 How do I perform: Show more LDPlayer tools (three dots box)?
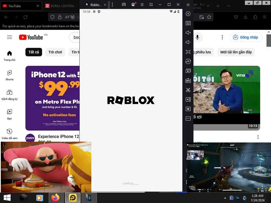188,118
